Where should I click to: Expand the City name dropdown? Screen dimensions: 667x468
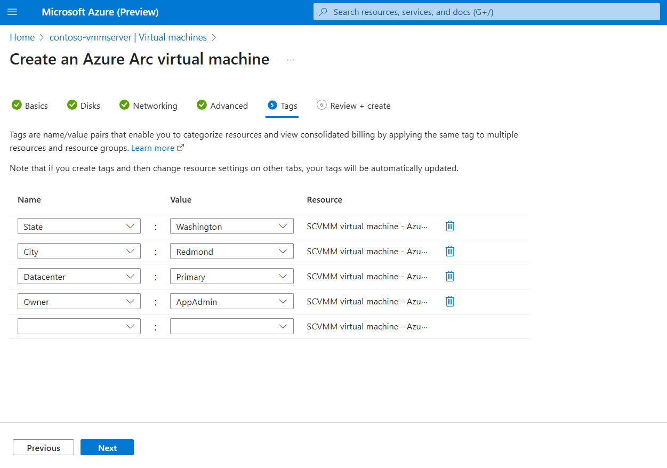[79, 251]
